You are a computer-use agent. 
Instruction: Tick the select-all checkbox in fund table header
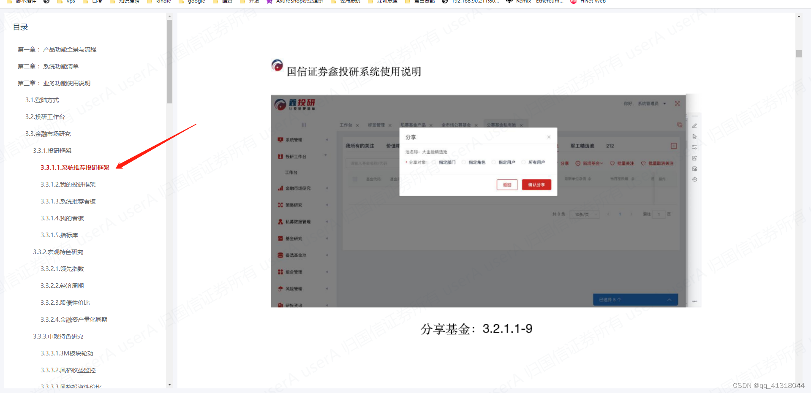[354, 179]
